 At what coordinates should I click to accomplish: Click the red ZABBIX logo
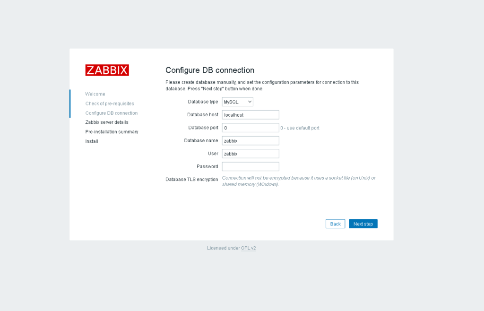pyautogui.click(x=107, y=70)
